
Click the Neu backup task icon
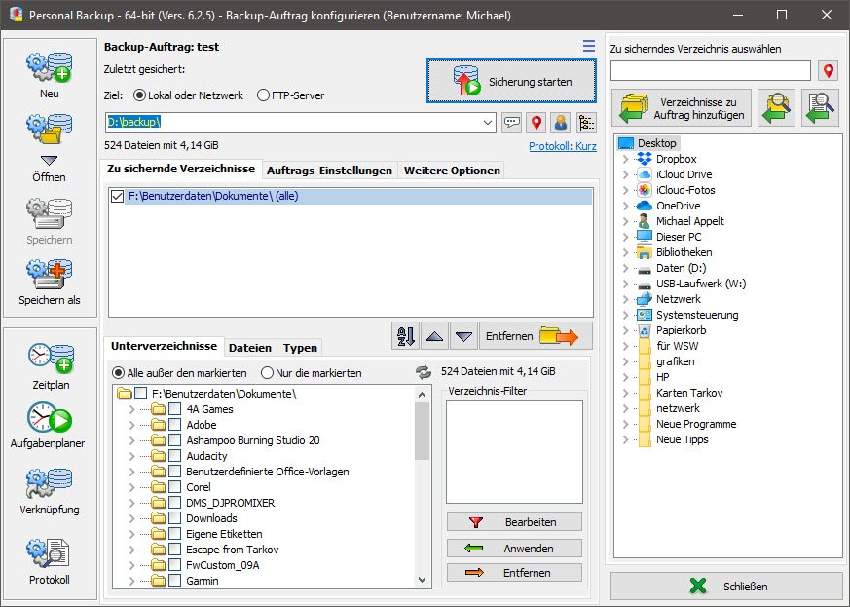tap(50, 67)
